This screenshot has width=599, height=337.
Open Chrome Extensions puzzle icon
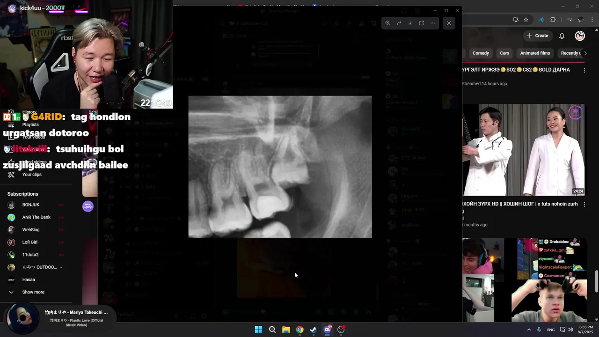click(x=553, y=20)
